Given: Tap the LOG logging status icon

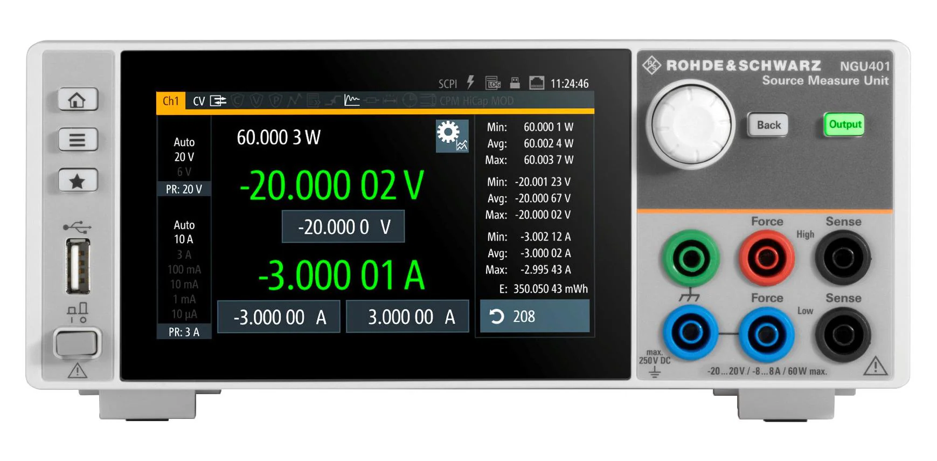Looking at the screenshot, I should 493,82.
